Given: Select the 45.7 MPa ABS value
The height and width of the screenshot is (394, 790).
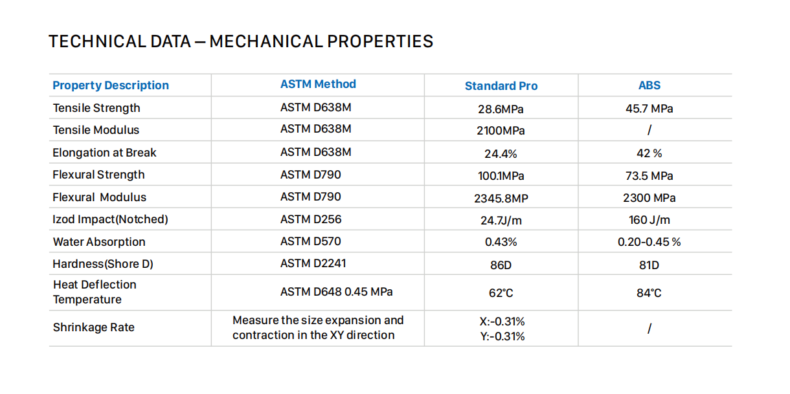Looking at the screenshot, I should pyautogui.click(x=649, y=109).
